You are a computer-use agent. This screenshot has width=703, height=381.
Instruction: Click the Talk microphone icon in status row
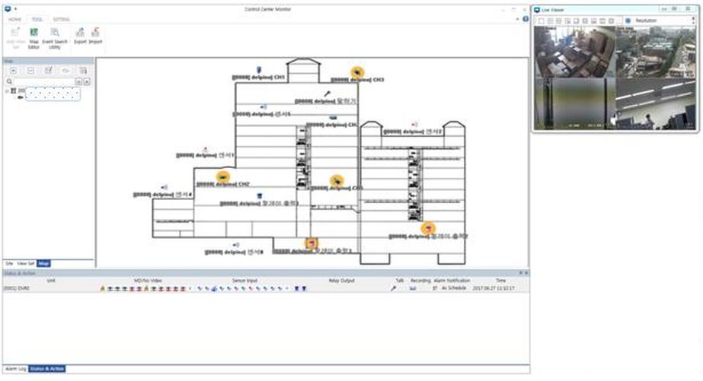pos(394,289)
